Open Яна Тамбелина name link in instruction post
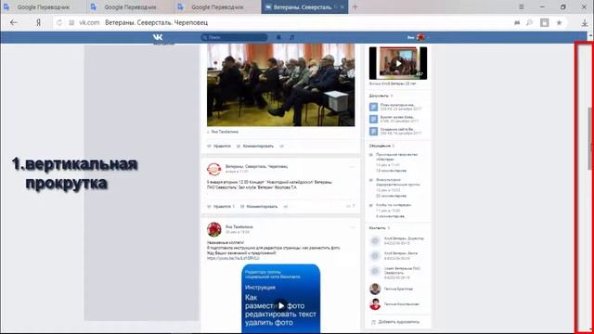This screenshot has width=594, height=334. tap(239, 226)
